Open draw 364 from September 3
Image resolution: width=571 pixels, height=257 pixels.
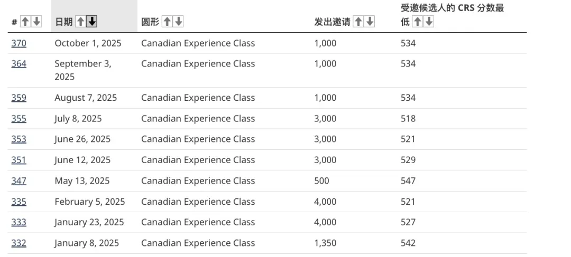point(19,64)
